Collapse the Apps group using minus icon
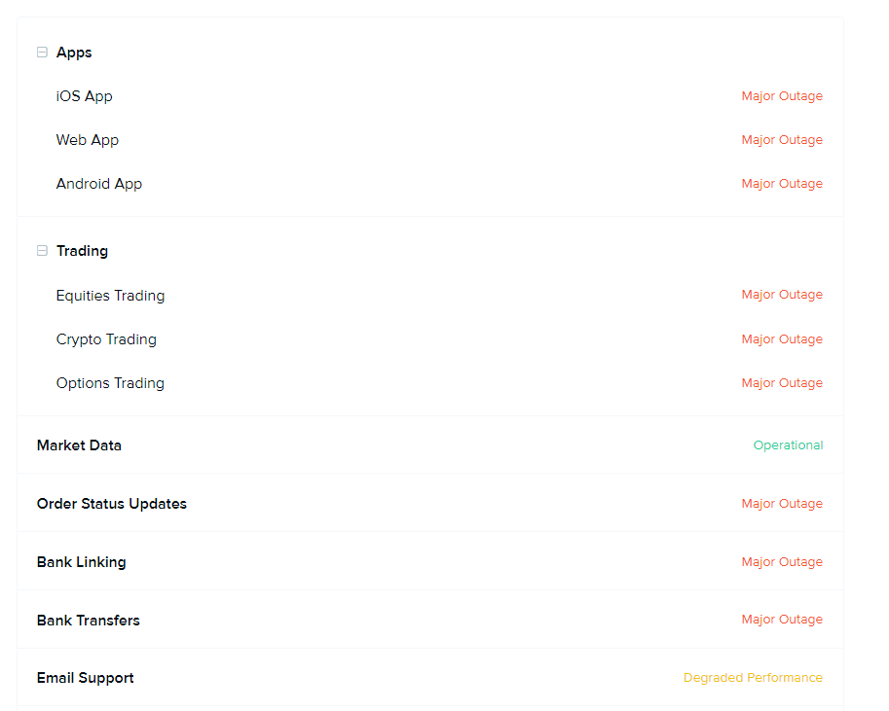This screenshot has height=711, width=889. pos(42,53)
